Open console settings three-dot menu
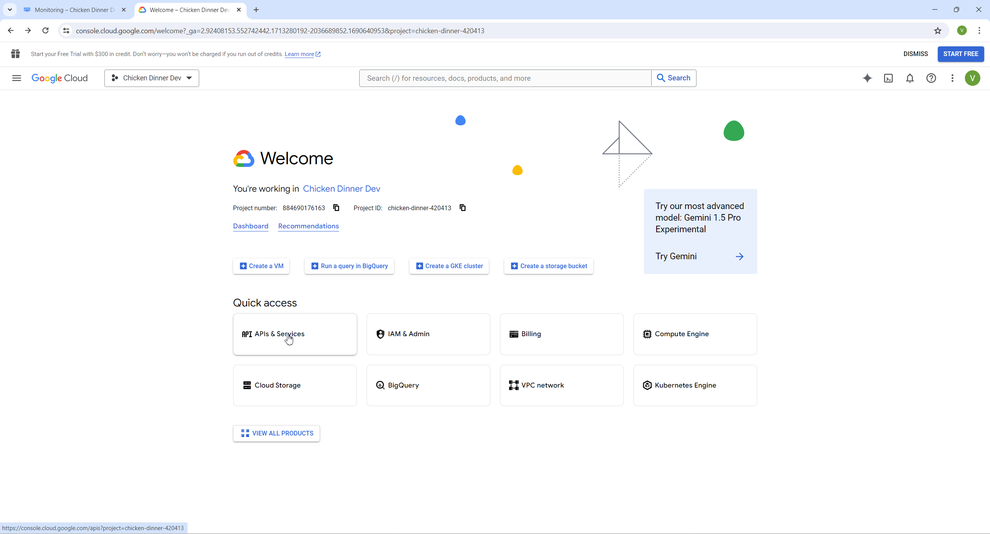This screenshot has width=990, height=534. (952, 78)
